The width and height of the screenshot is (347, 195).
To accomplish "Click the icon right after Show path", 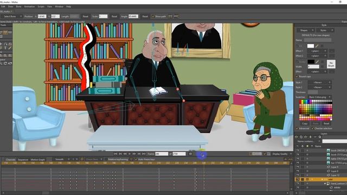I will tap(170, 16).
